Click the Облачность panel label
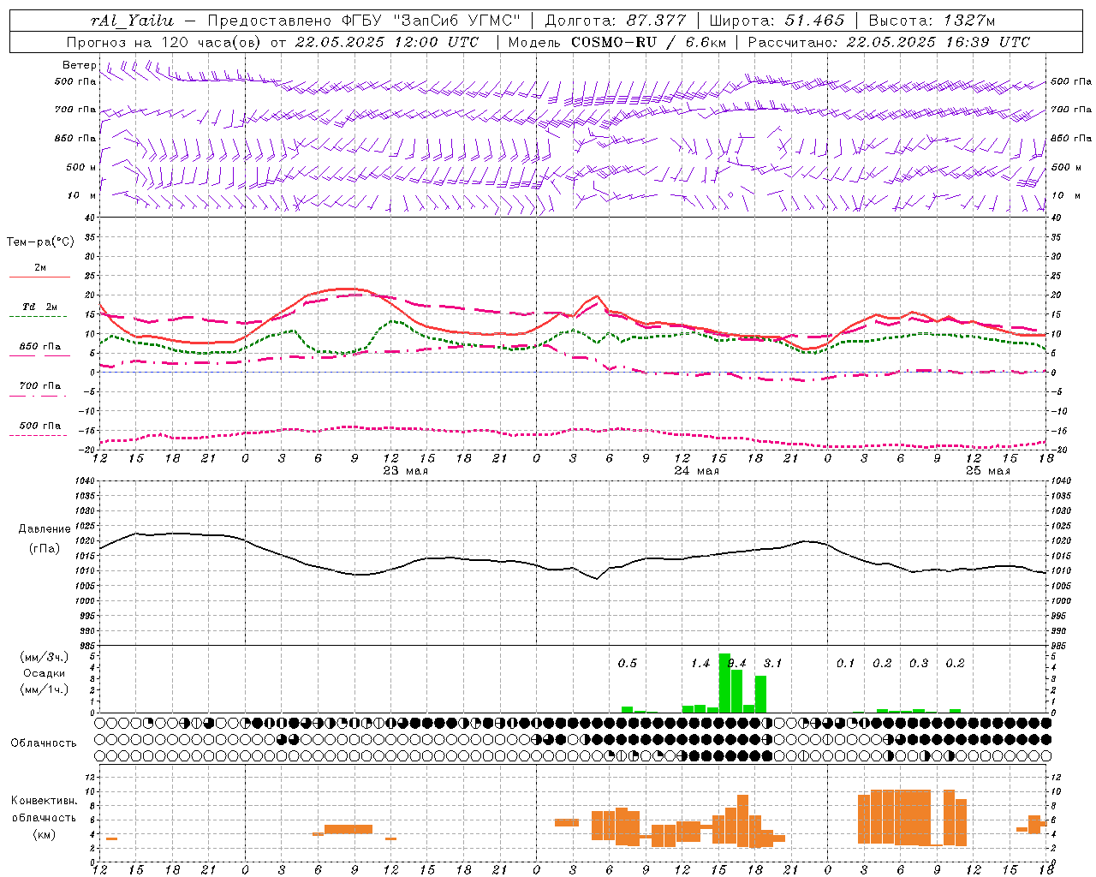1096x877 pixels. click(44, 743)
